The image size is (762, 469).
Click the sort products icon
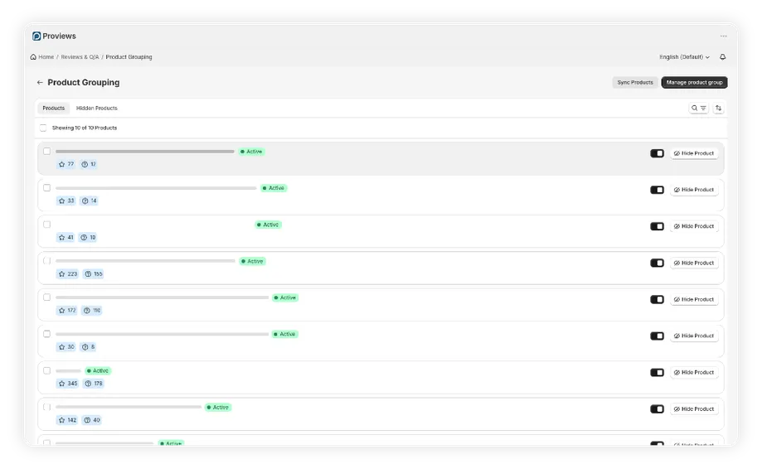[x=719, y=109]
